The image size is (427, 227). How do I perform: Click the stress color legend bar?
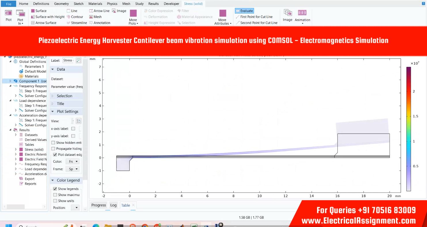[409, 129]
